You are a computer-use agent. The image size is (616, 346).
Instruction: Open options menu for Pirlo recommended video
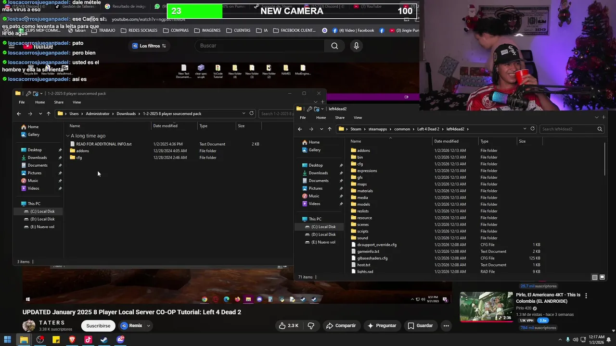click(586, 296)
